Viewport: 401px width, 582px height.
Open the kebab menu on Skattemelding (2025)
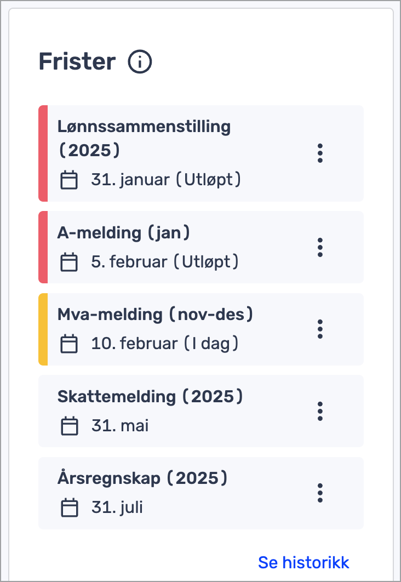(320, 411)
